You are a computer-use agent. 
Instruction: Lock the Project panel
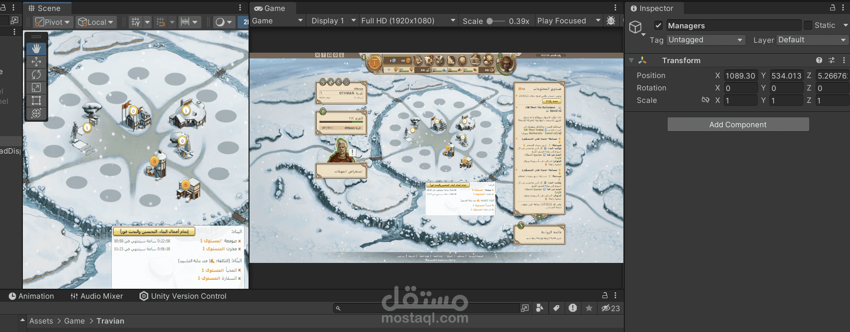click(605, 295)
